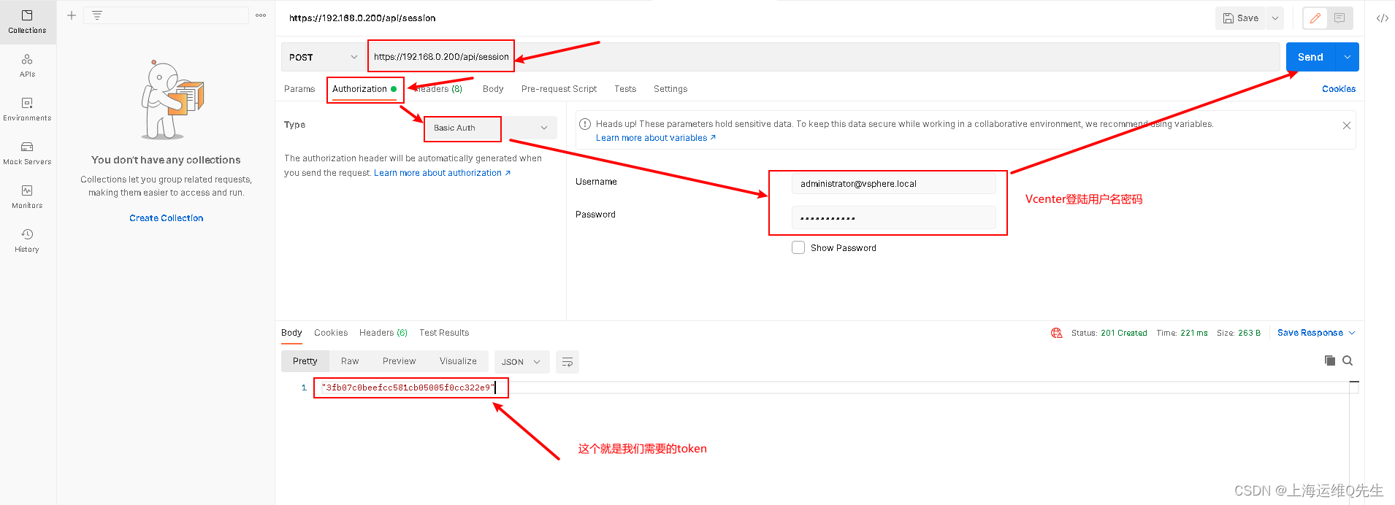
Task: Select the response Body tab
Action: click(291, 333)
